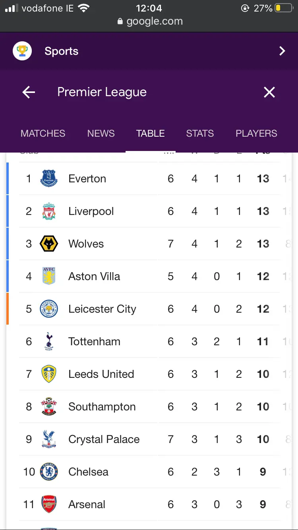The height and width of the screenshot is (530, 298).
Task: Click the Arsenal club crest
Action: pos(49,504)
